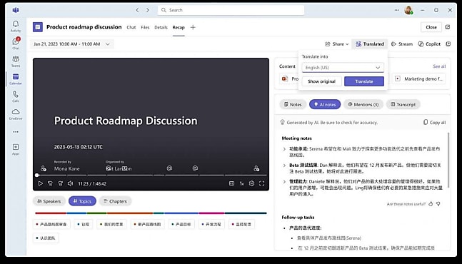Click the red topic timeline segment
The height and width of the screenshot is (264, 462).
pos(51,213)
